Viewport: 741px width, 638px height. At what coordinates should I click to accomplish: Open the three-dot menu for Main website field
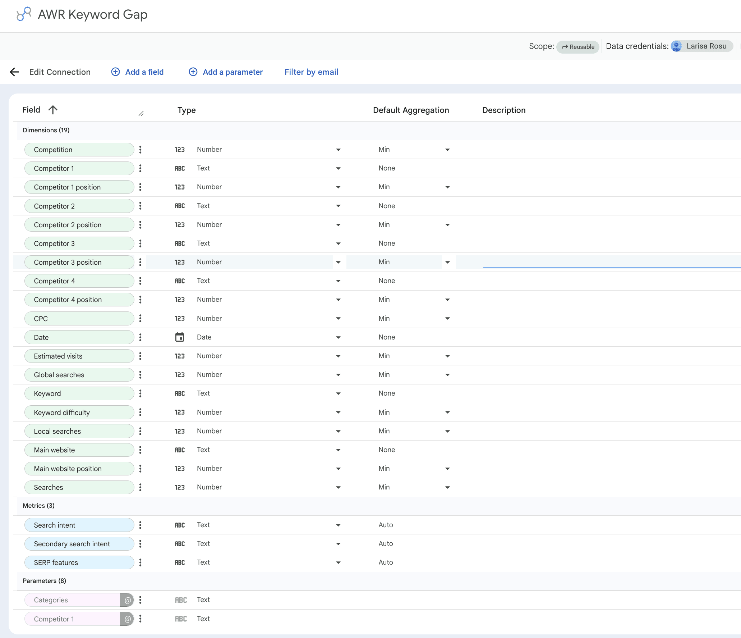[140, 450]
